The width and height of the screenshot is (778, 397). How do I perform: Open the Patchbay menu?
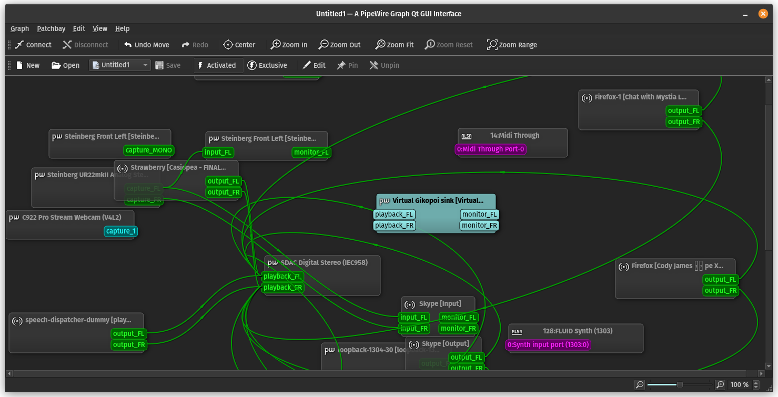[x=51, y=28]
